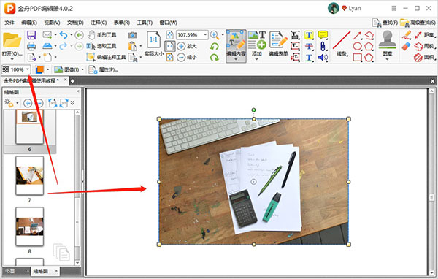This screenshot has height=279, width=438.
Task: Go to previous view with green back arrow
Action: (x=79, y=35)
